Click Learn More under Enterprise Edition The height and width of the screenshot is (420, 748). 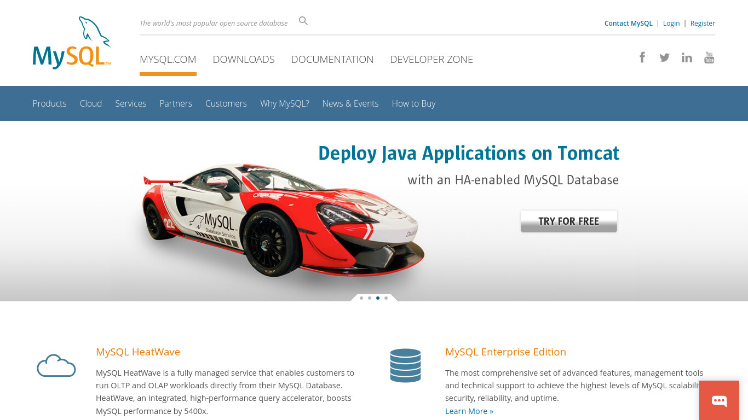pyautogui.click(x=469, y=411)
